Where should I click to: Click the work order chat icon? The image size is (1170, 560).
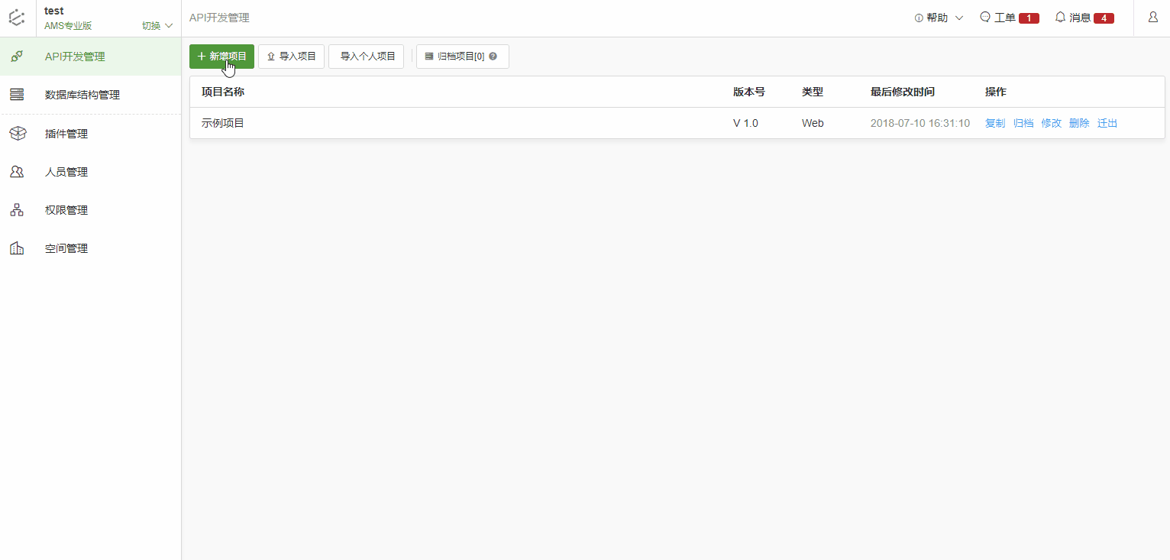tap(985, 17)
